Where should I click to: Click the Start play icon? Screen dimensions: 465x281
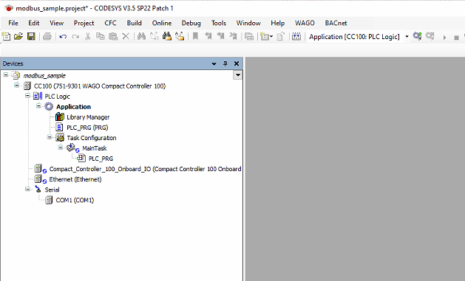[x=444, y=38]
